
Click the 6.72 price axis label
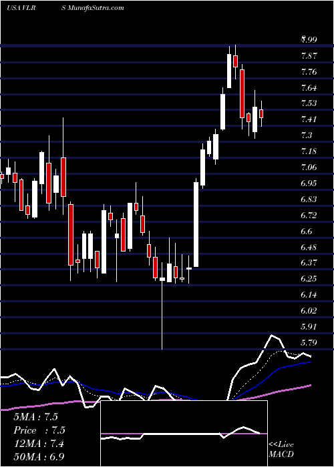tap(309, 215)
